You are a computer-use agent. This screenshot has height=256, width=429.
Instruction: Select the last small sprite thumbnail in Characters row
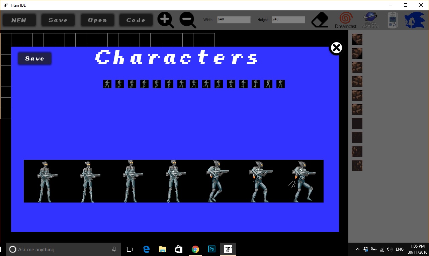[280, 84]
